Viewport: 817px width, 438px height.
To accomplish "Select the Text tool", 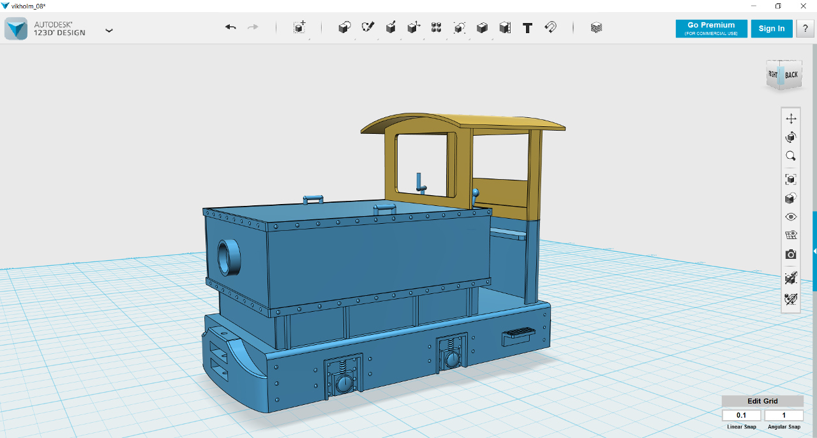I will point(527,27).
